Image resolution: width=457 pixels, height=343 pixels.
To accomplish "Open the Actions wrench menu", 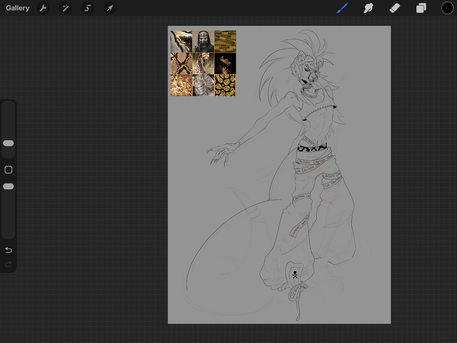I will 43,8.
